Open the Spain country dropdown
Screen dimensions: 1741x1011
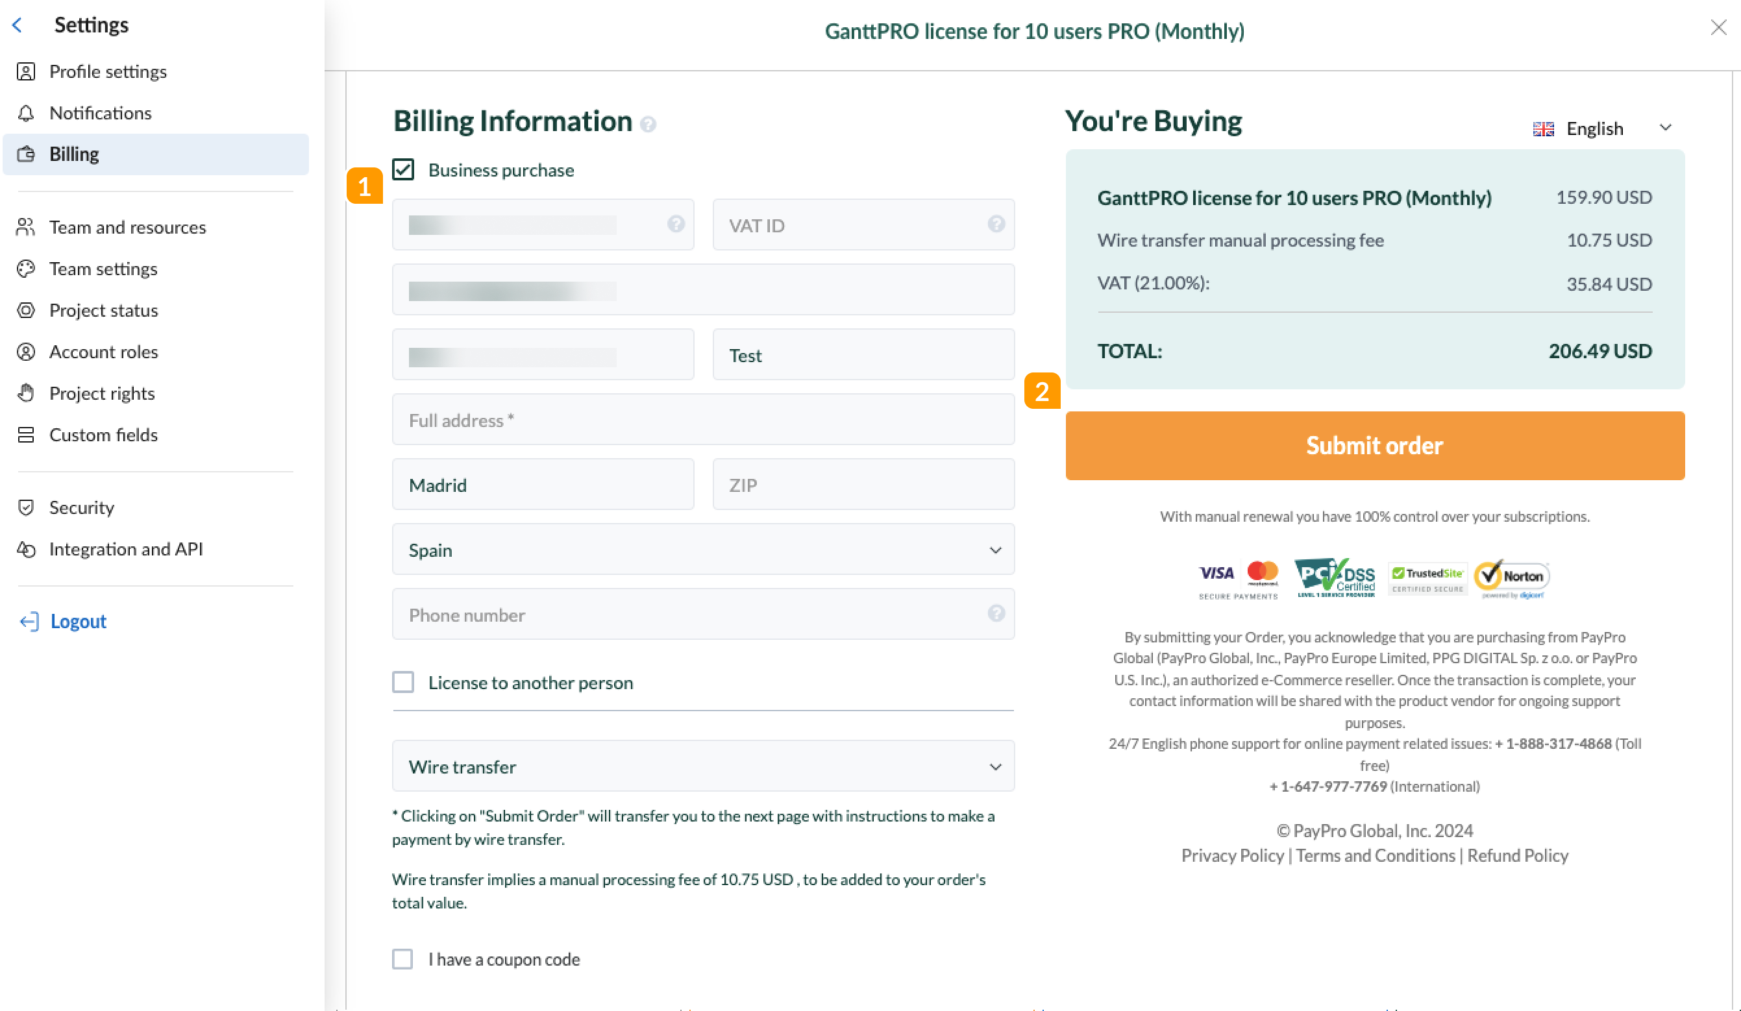(703, 549)
